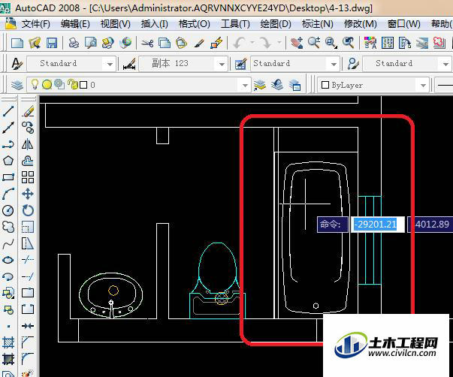
Task: Open the multileader style Standard dropdown
Action: (x=445, y=64)
